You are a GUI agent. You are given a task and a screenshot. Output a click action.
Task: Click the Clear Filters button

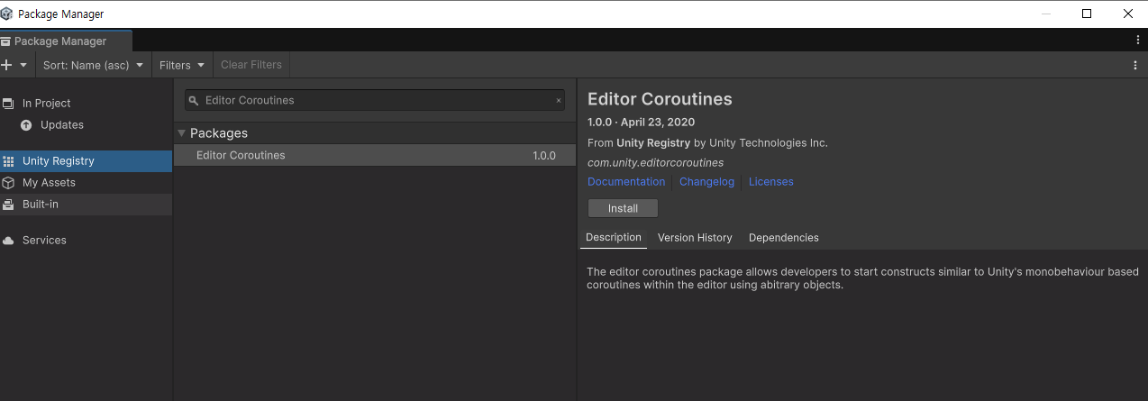pos(251,65)
